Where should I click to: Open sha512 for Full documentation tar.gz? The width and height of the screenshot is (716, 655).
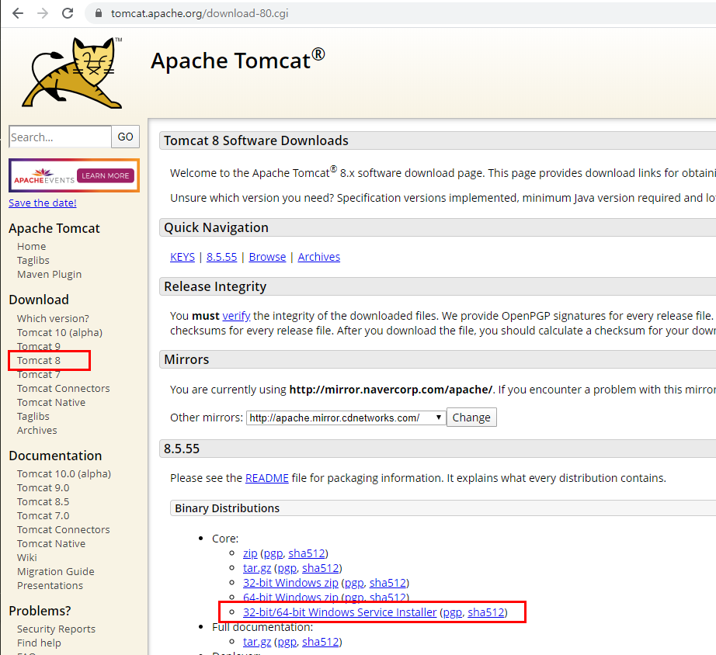coord(321,642)
